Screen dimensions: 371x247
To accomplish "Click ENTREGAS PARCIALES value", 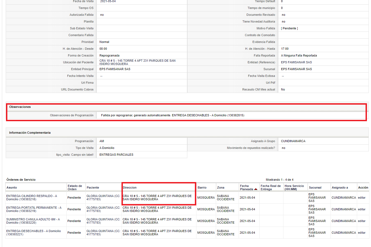I will (x=116, y=155).
